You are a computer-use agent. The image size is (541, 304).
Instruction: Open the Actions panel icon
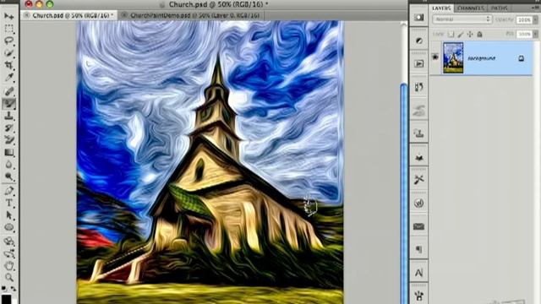coord(419,64)
